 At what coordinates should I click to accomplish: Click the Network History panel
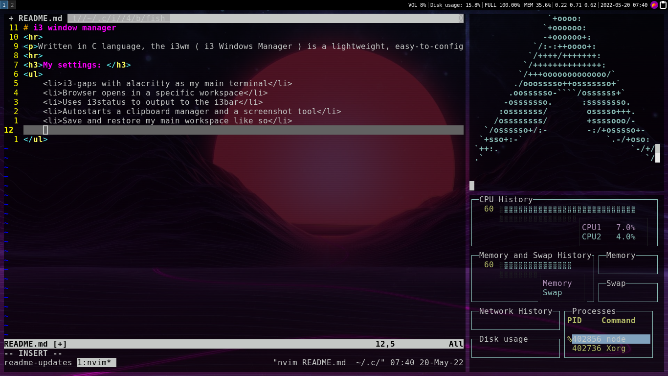pos(516,320)
